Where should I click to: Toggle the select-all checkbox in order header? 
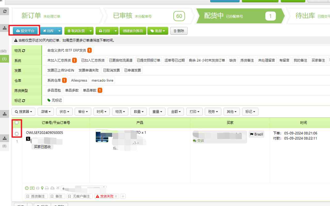pos(17,123)
